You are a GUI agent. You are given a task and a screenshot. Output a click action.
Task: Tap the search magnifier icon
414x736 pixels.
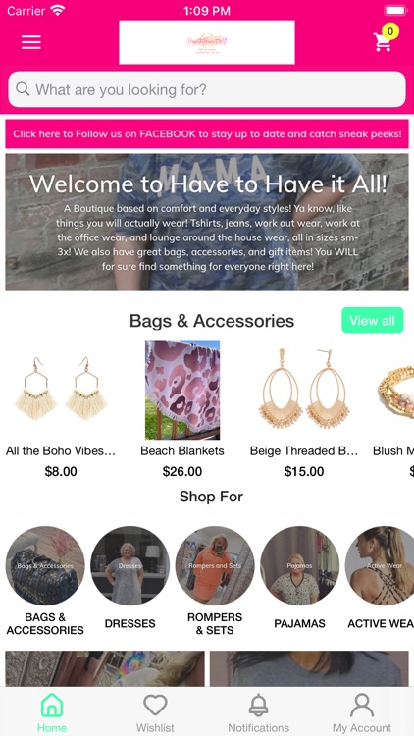tap(23, 88)
